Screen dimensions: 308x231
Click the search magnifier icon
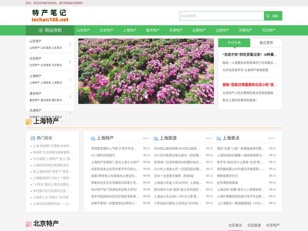tap(267, 16)
